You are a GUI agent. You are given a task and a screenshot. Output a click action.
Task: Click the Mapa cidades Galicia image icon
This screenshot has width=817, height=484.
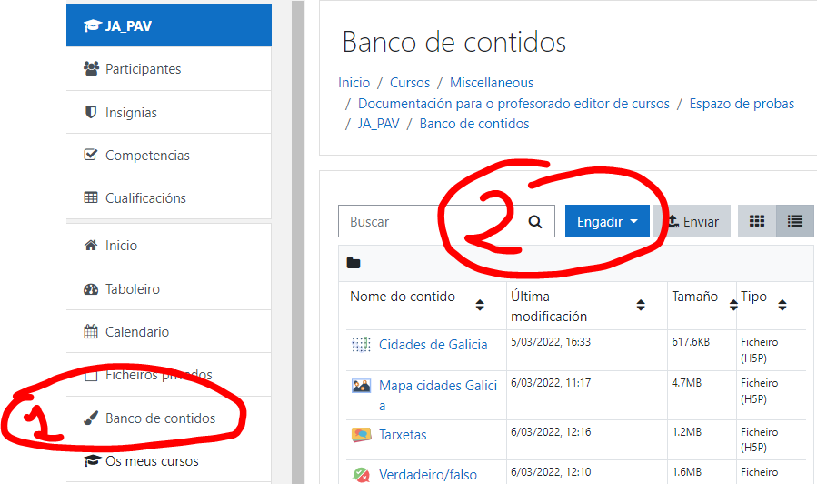coord(361,386)
